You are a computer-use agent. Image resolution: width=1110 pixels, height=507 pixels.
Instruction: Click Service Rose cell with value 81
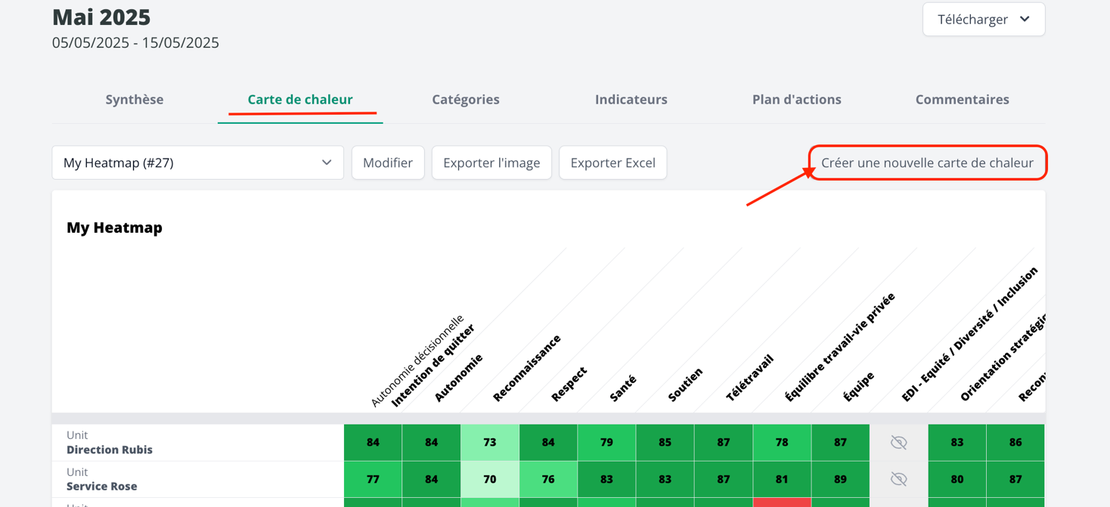782,479
